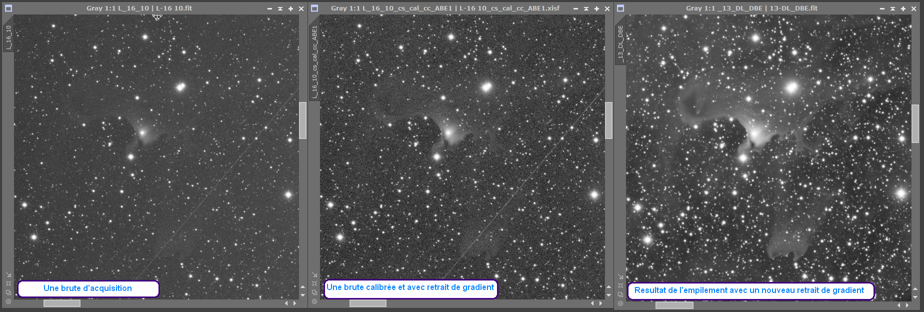Minimize the 13-DL_DBE.fit window
Image resolution: width=924 pixels, height=312 pixels.
point(882,8)
